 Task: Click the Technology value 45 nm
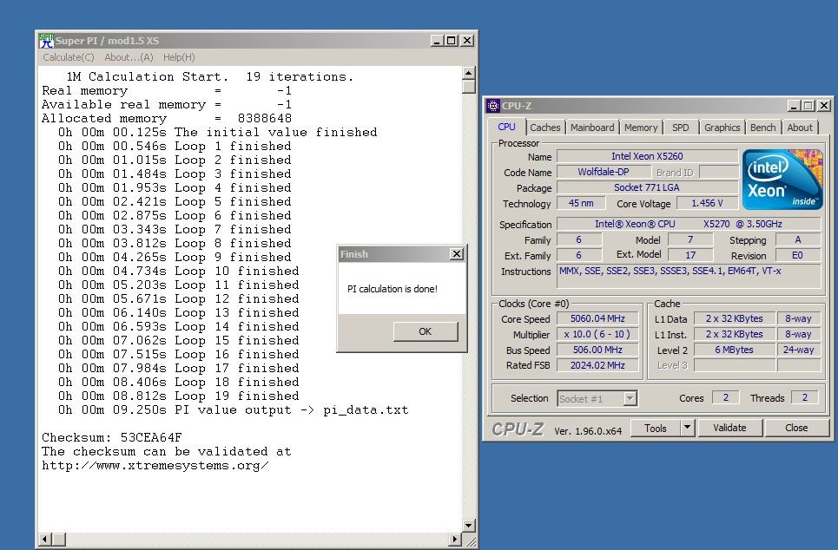pos(581,203)
